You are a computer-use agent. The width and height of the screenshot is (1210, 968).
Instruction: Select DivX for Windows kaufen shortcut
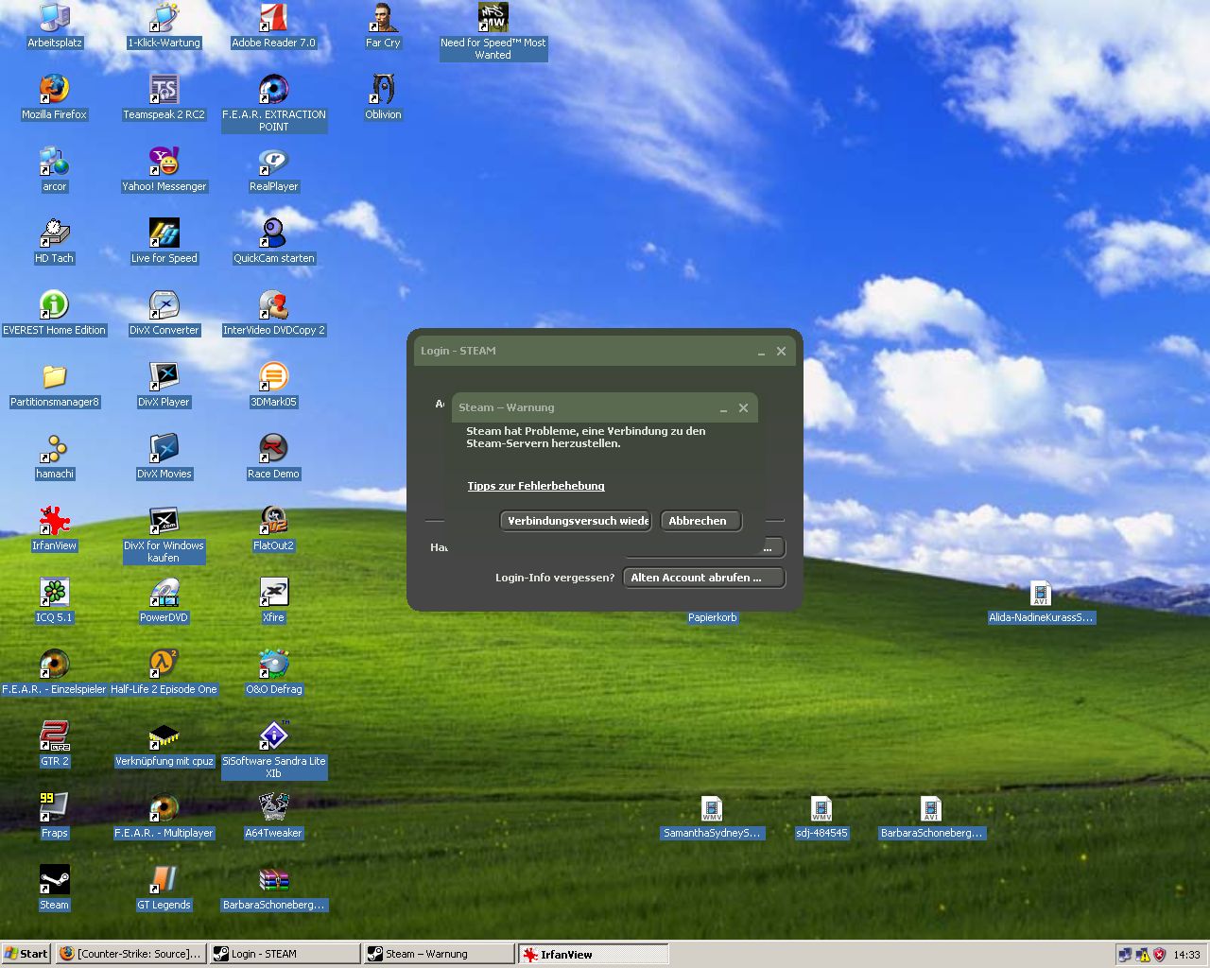click(x=164, y=535)
